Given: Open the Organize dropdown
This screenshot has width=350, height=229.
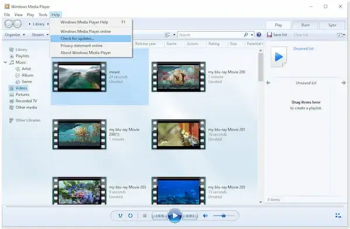Looking at the screenshot, I should coord(15,34).
